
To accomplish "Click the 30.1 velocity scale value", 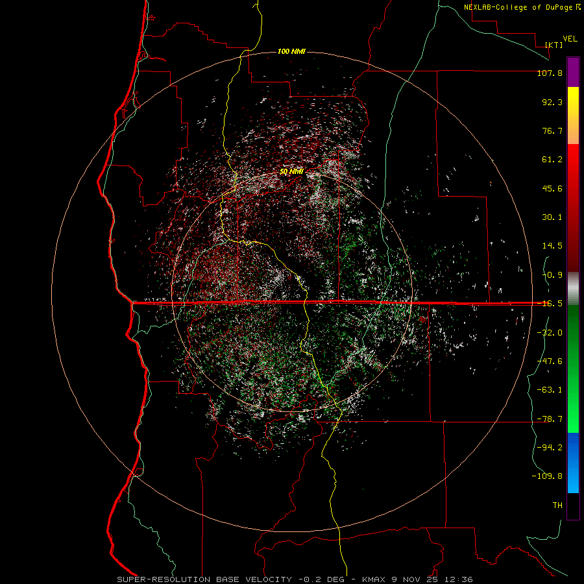I will pos(552,217).
